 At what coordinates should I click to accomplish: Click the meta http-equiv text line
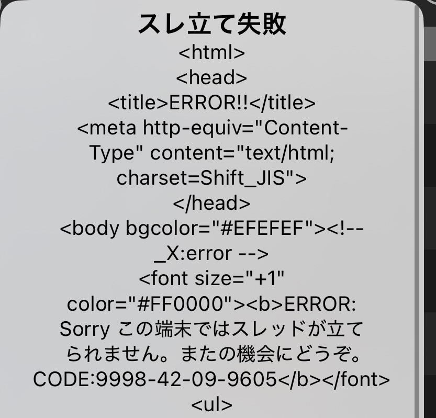click(213, 128)
